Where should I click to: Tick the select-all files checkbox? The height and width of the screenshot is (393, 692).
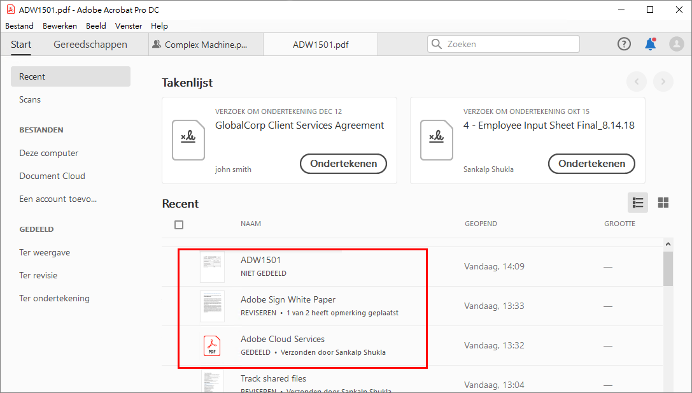tap(179, 225)
